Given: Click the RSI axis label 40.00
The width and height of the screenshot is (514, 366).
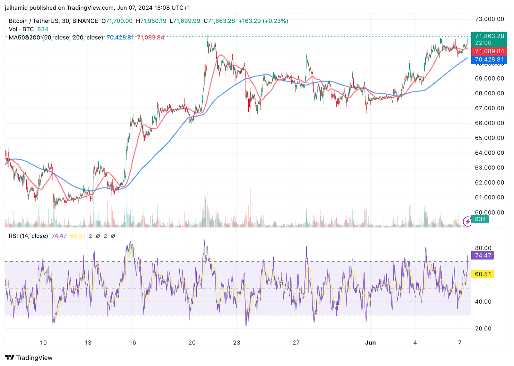Looking at the screenshot, I should [x=483, y=302].
